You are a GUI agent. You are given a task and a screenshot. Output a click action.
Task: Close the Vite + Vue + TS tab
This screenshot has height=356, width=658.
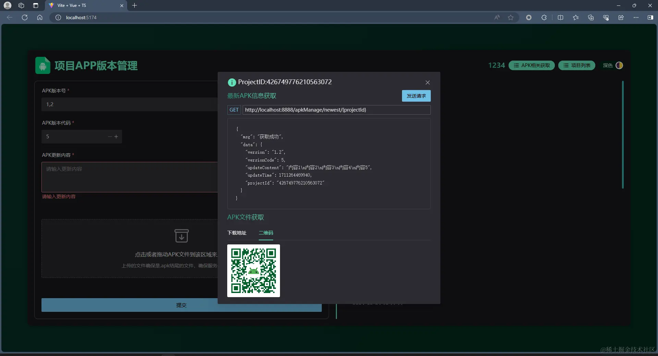click(122, 5)
